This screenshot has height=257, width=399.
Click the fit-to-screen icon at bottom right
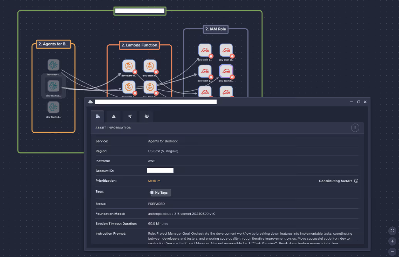point(392,231)
